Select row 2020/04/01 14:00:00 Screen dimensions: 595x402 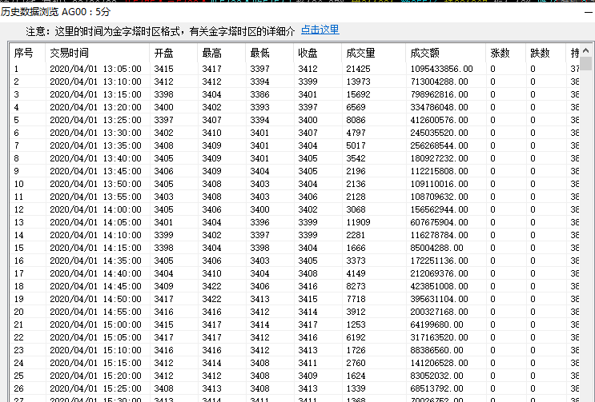pos(295,209)
